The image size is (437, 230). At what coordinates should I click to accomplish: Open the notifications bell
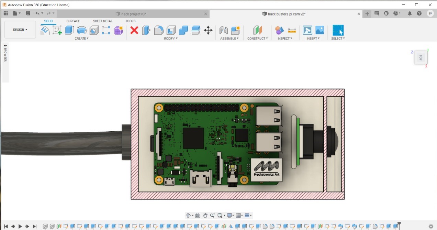click(x=410, y=13)
